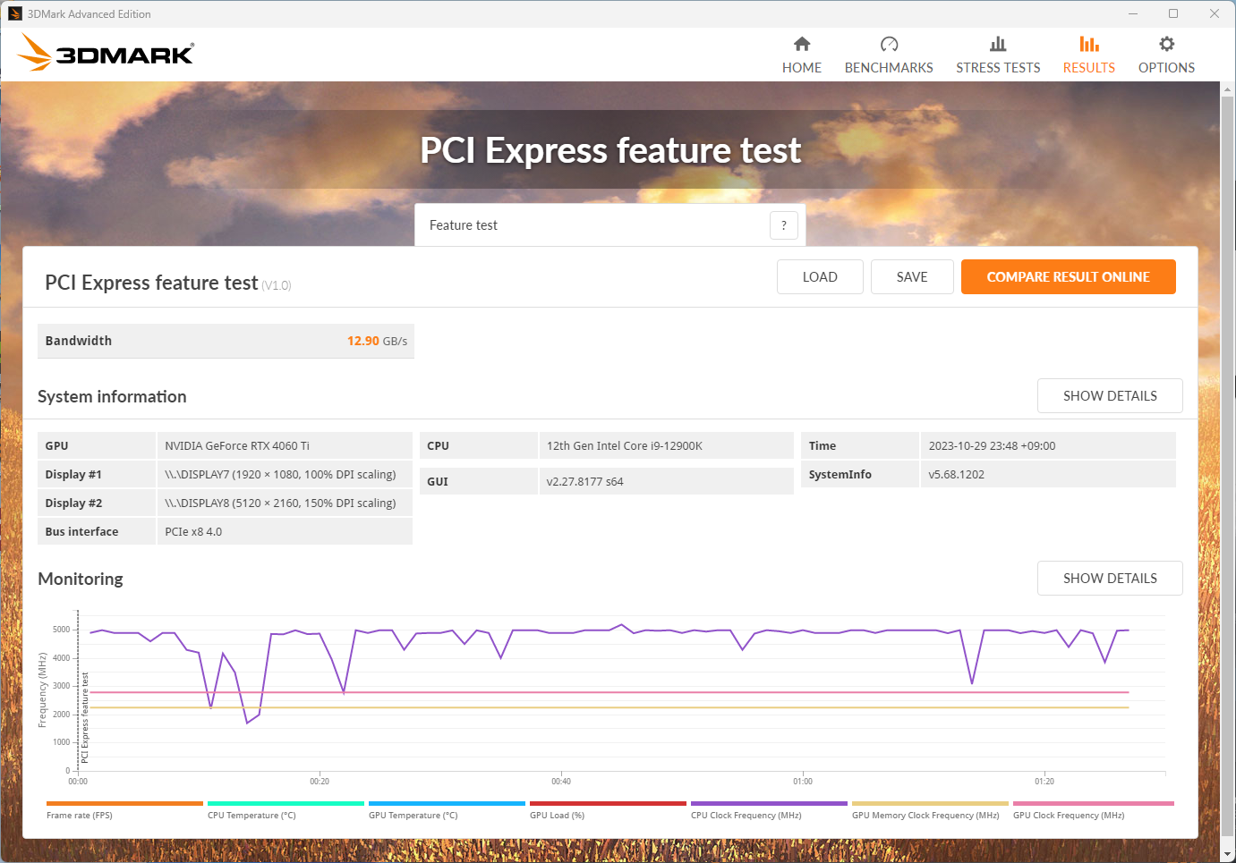This screenshot has width=1236, height=863.
Task: Click the Home house icon
Action: tap(802, 44)
